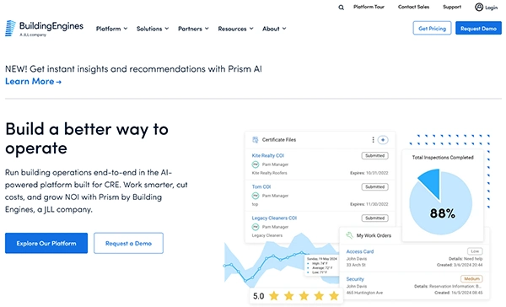This screenshot has height=307, width=506.
Task: Click Pam Manager avatar under Legacy Cleaners COI
Action: [x=256, y=227]
